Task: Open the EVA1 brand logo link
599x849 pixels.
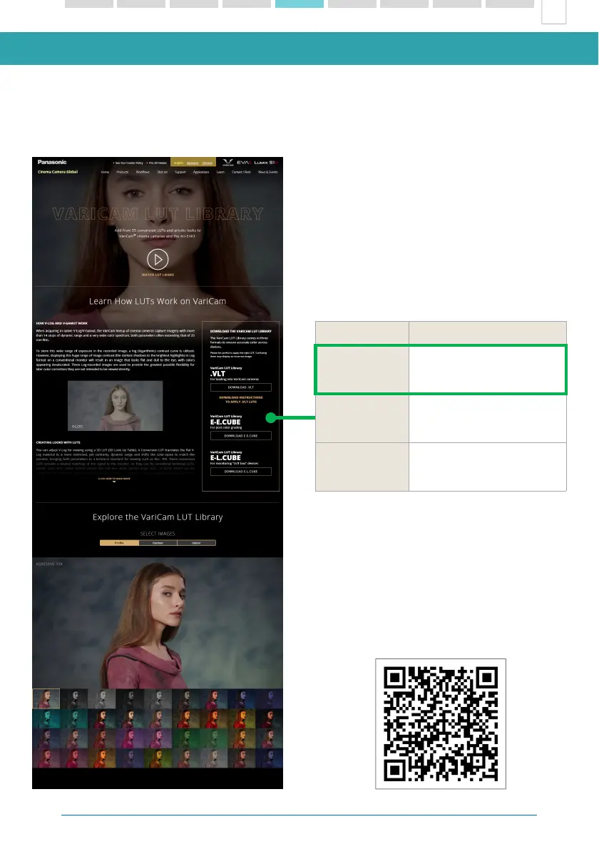Action: [243, 163]
